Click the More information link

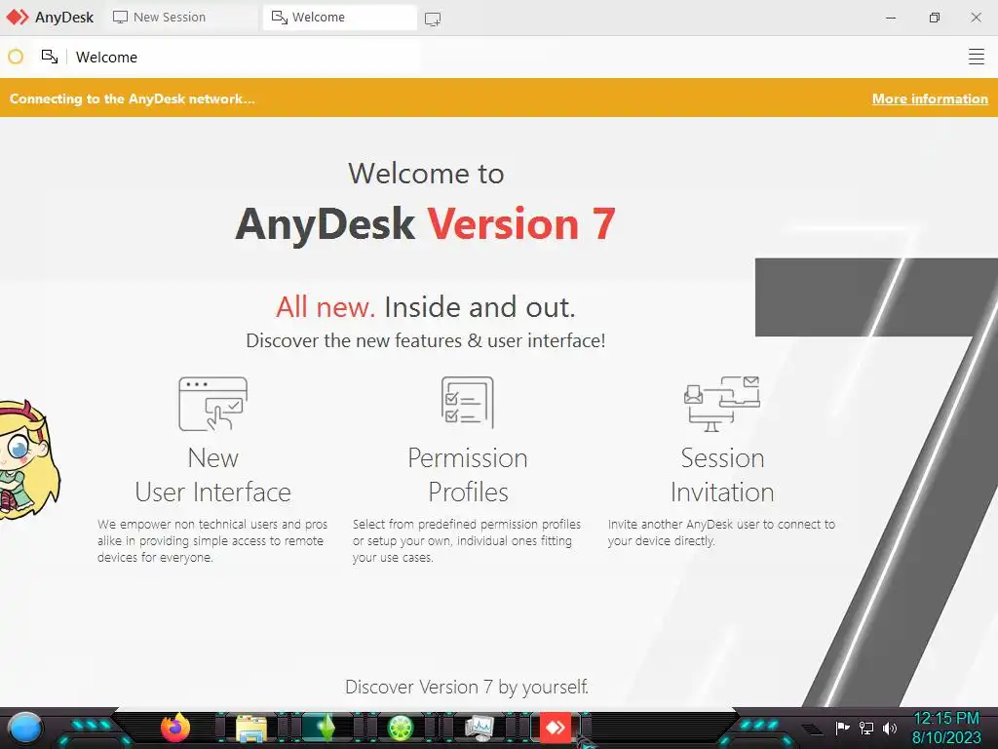coord(930,99)
